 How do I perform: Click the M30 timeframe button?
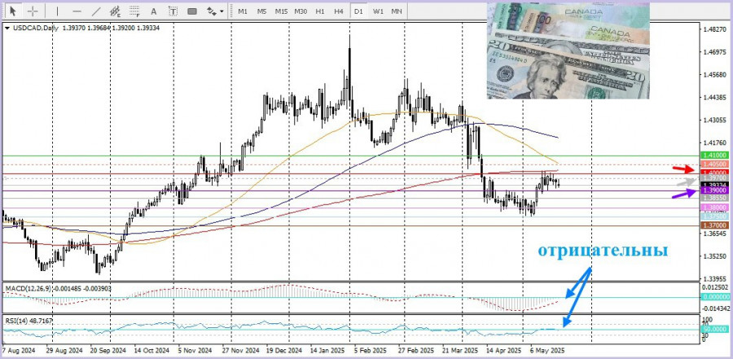[301, 11]
